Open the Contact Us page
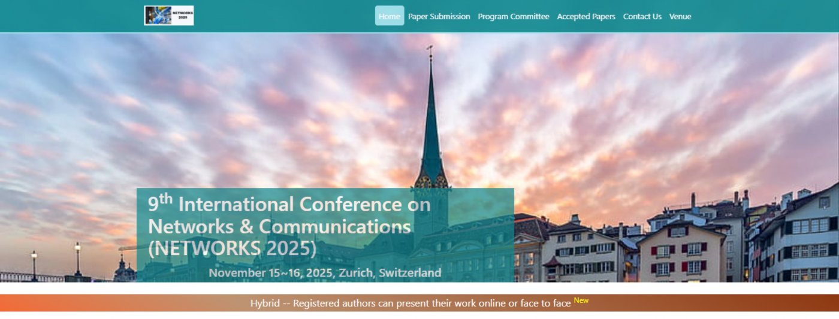This screenshot has width=839, height=319. (642, 16)
